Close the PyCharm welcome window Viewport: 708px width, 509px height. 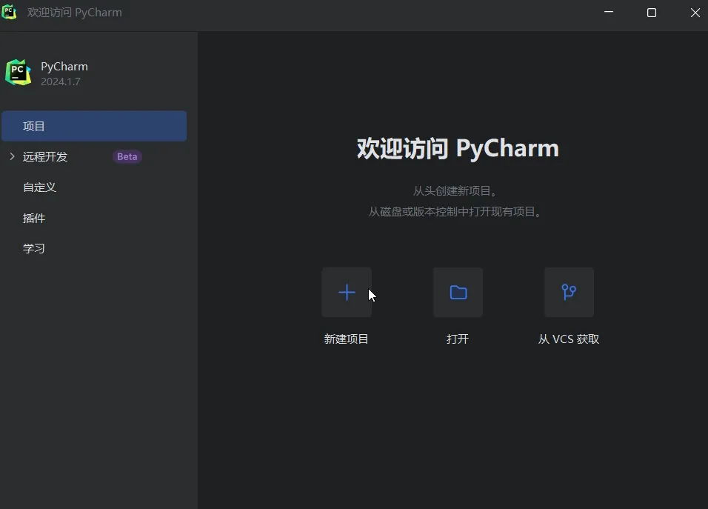[x=695, y=12]
